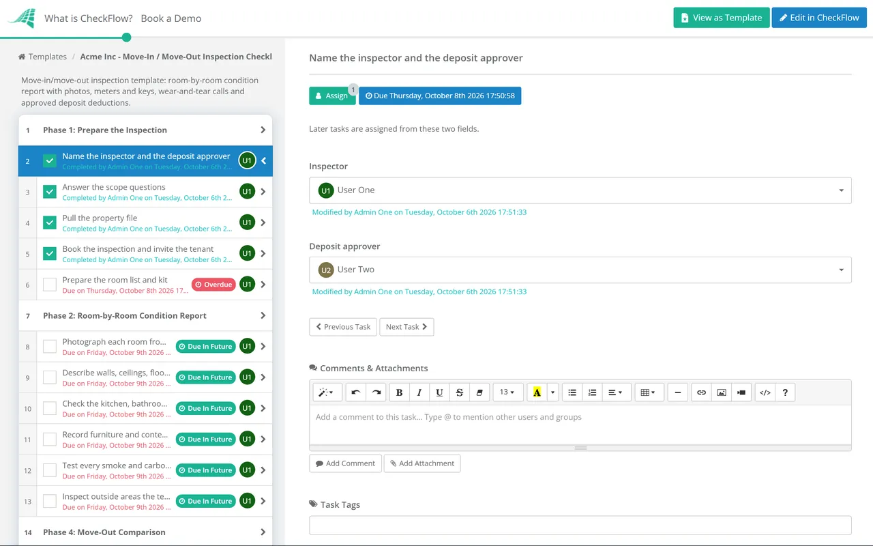Open the Inspector user dropdown
873x546 pixels.
click(x=580, y=190)
